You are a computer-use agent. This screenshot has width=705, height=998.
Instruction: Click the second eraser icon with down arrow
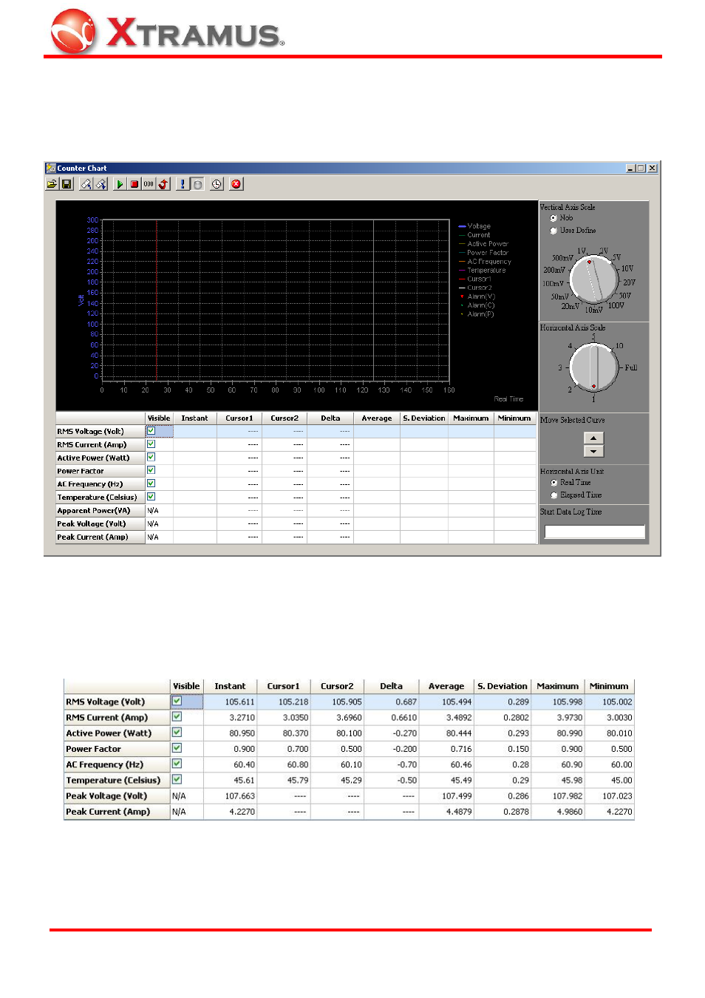tap(101, 184)
